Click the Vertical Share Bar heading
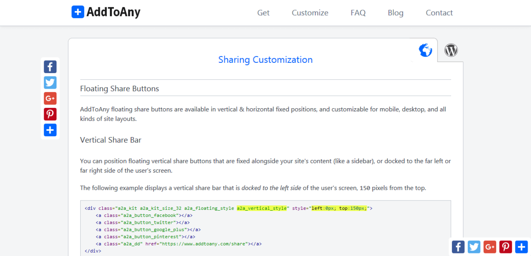This screenshot has width=531, height=256. click(111, 140)
